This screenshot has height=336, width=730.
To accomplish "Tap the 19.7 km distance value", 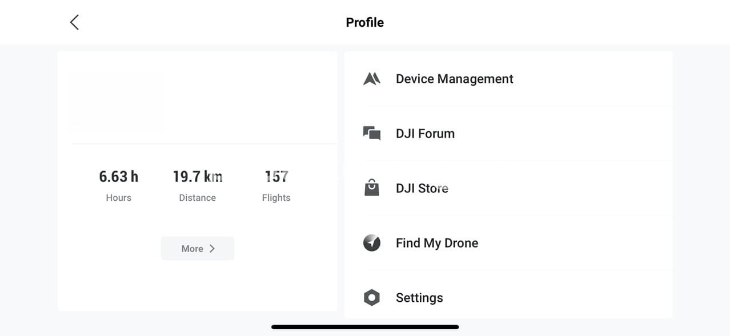I will click(197, 177).
